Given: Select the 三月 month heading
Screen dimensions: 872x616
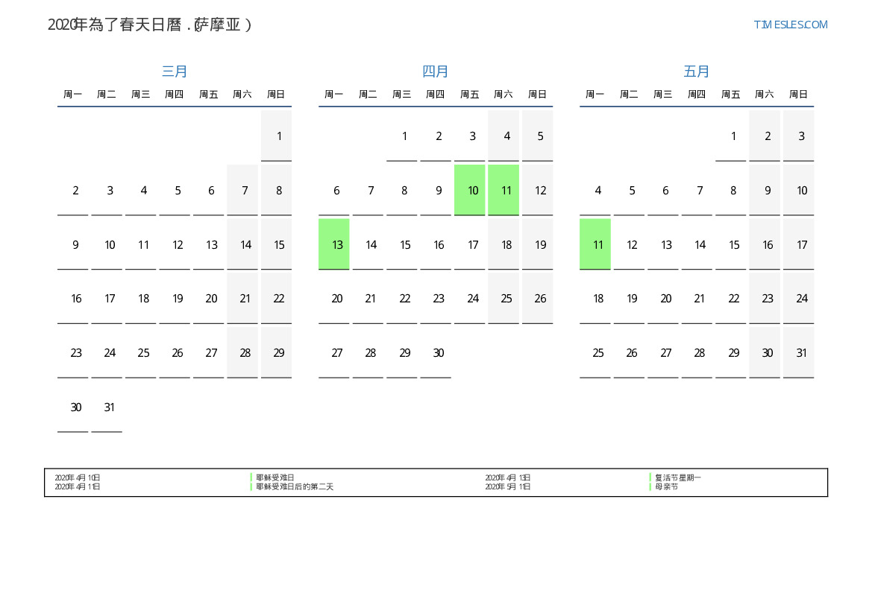Looking at the screenshot, I should click(x=174, y=71).
